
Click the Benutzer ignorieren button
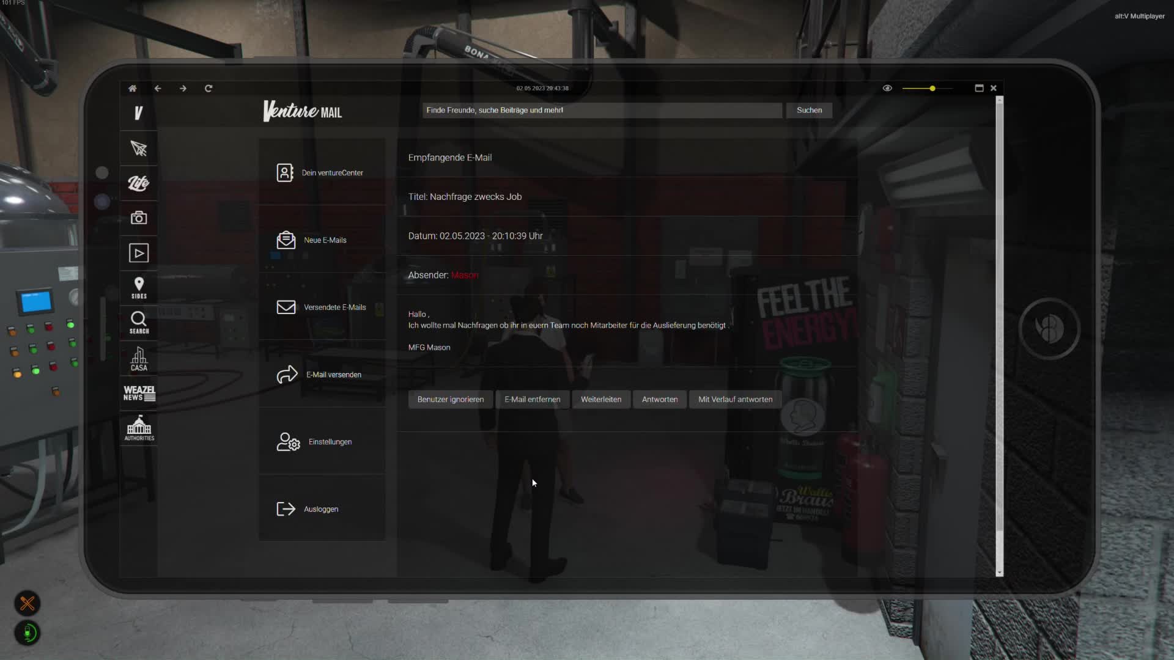[x=450, y=400]
